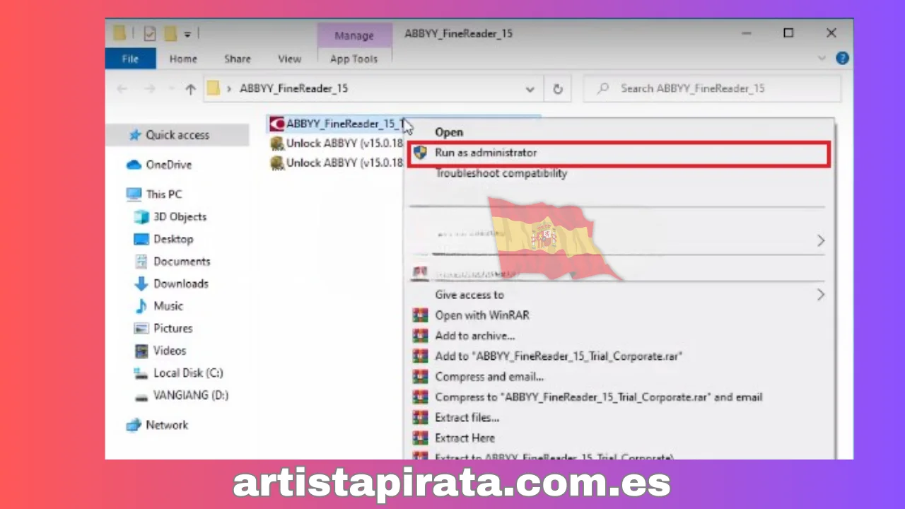Select Compress to rar and email entry
The image size is (905, 509).
[598, 397]
